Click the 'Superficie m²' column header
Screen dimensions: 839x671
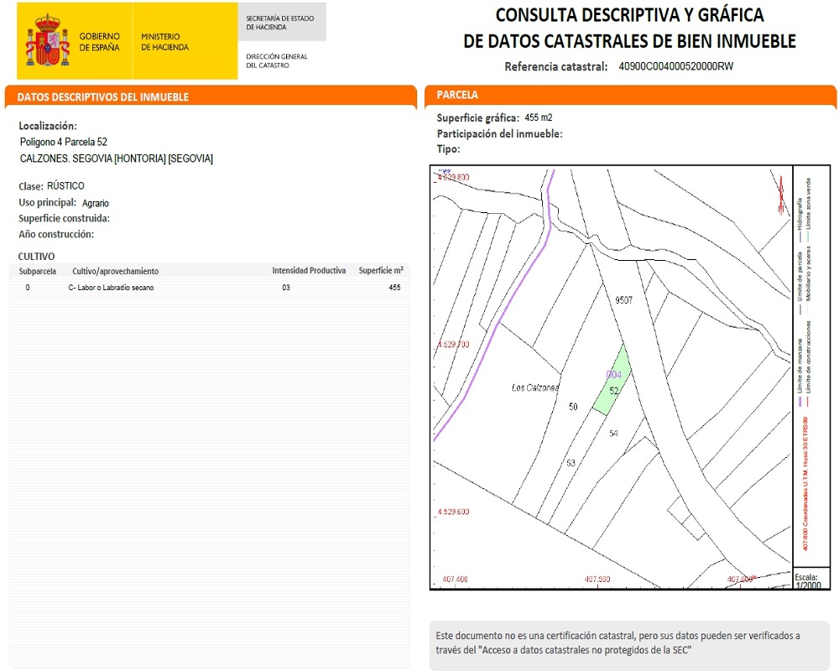[x=381, y=271]
